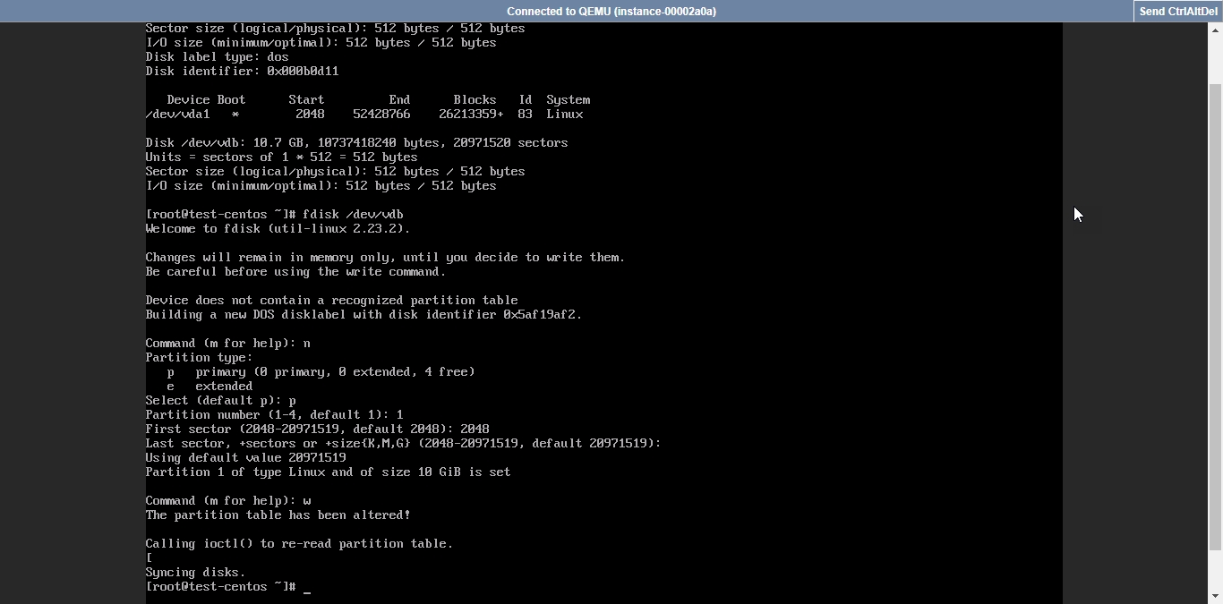Image resolution: width=1223 pixels, height=604 pixels.
Task: Click the "e extended" option line
Action: point(210,387)
